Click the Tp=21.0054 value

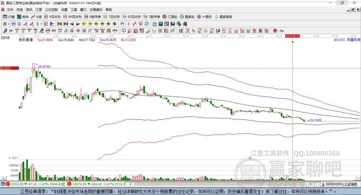[45, 40]
